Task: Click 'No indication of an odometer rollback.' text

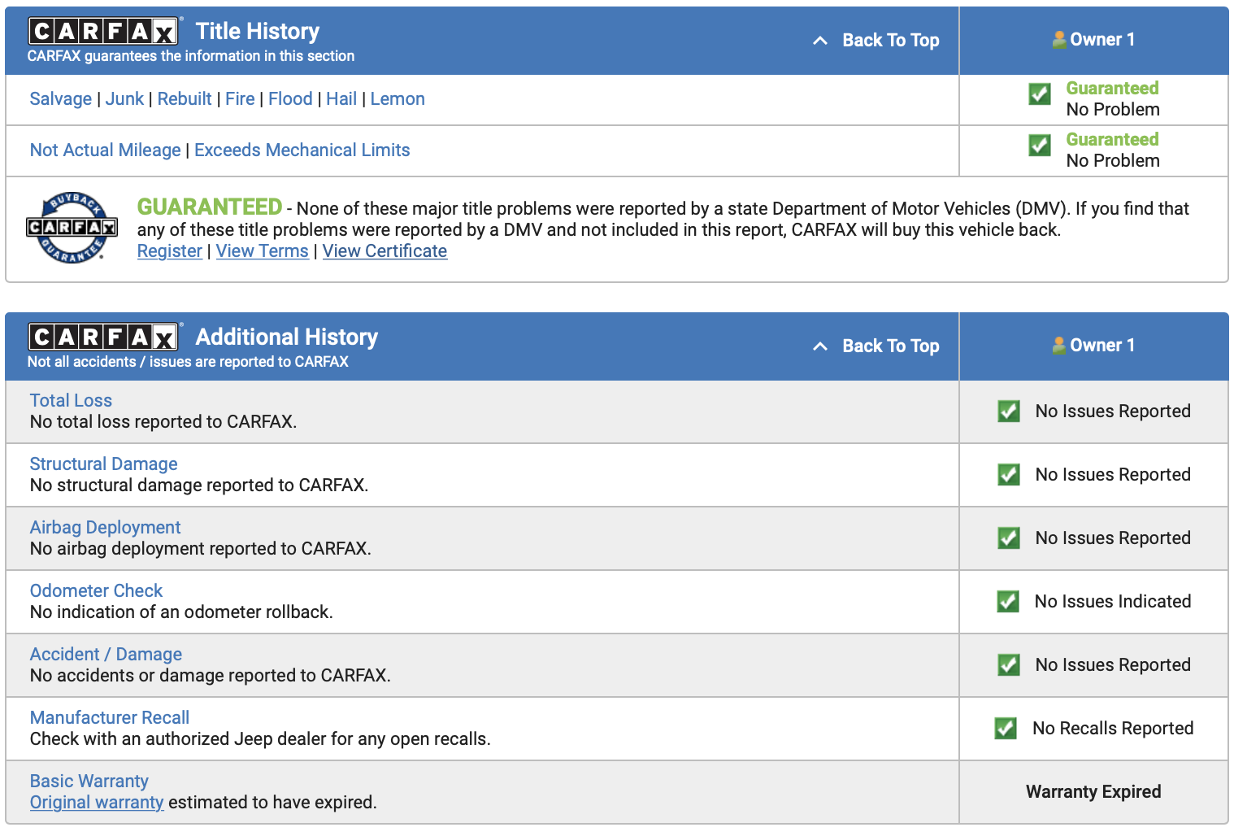Action: point(181,612)
